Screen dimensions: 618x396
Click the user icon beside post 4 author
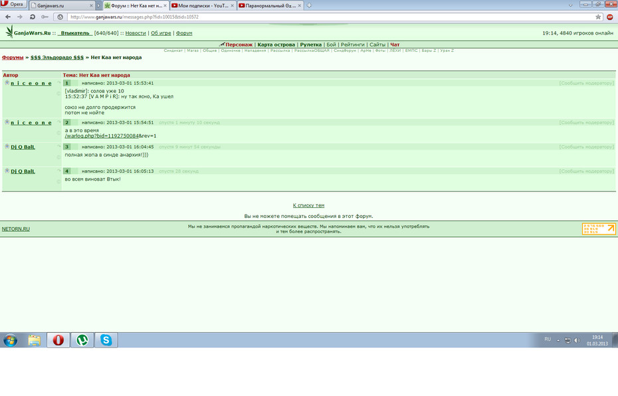tap(7, 171)
